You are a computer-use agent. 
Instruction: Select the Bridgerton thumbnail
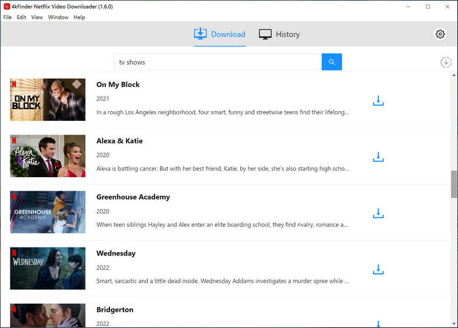pos(48,316)
